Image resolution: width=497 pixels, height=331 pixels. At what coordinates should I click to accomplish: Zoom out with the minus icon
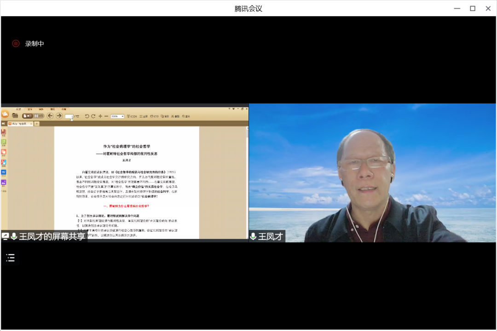(x=106, y=116)
